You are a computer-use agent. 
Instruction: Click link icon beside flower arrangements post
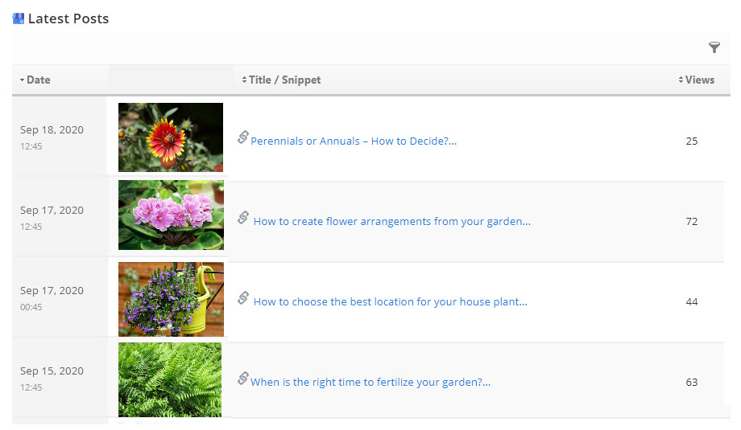242,218
